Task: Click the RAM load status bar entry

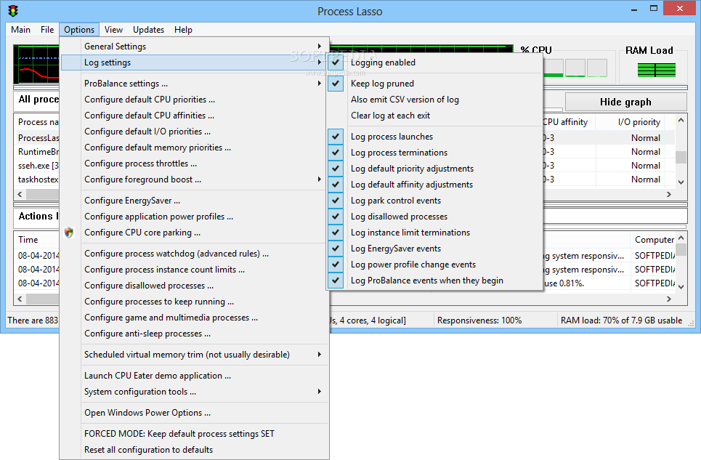Action: (x=621, y=320)
